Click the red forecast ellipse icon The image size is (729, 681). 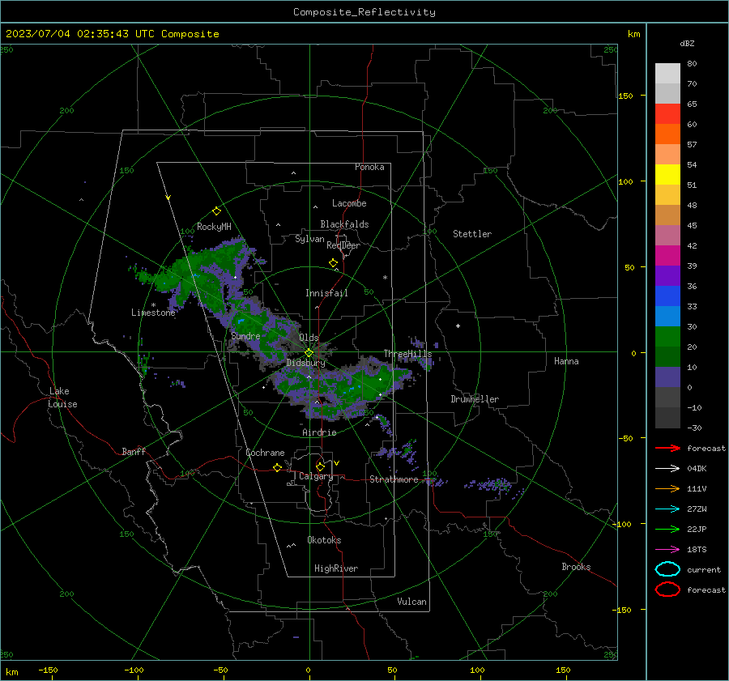click(667, 589)
